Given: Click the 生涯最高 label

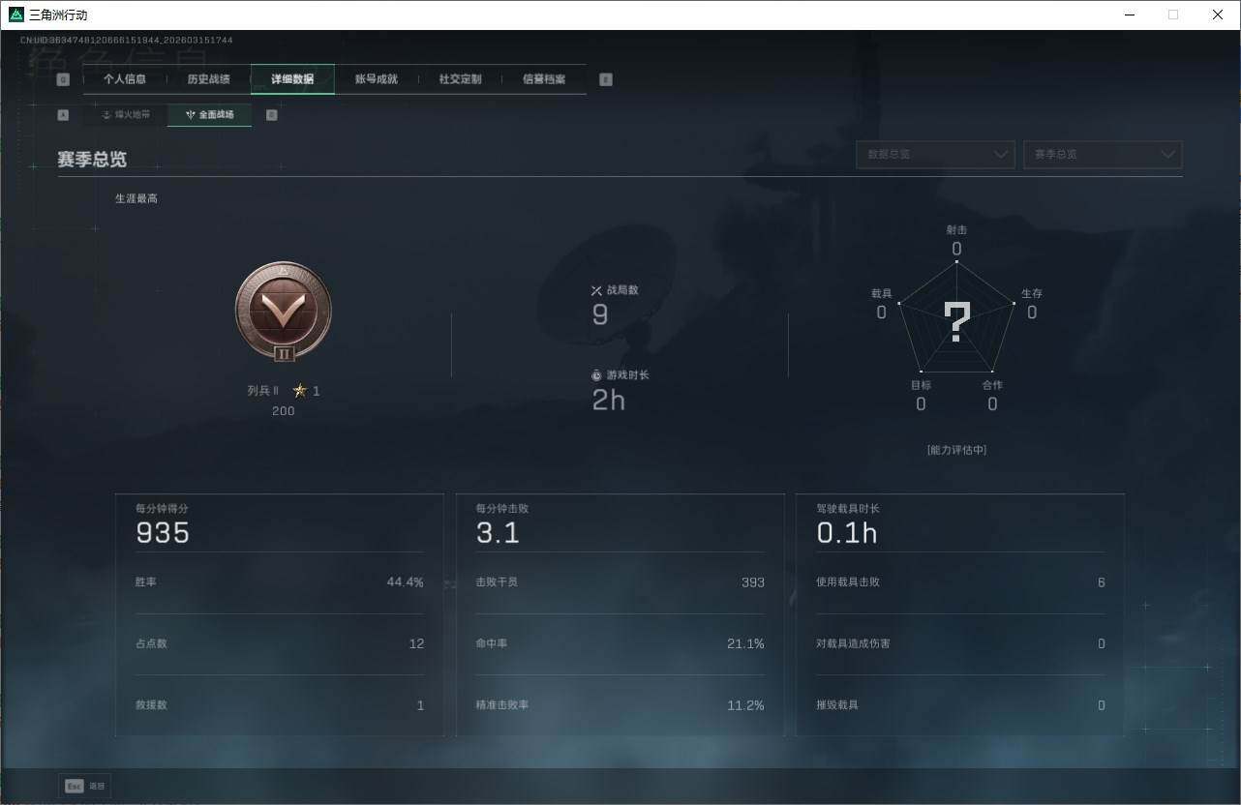Looking at the screenshot, I should (x=136, y=198).
